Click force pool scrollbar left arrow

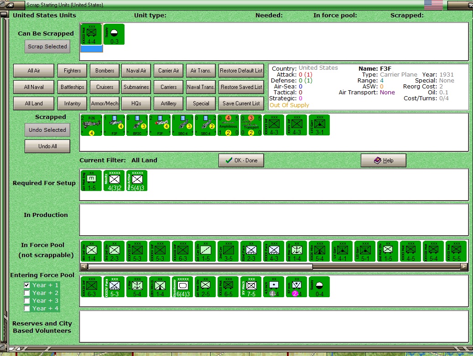point(84,267)
